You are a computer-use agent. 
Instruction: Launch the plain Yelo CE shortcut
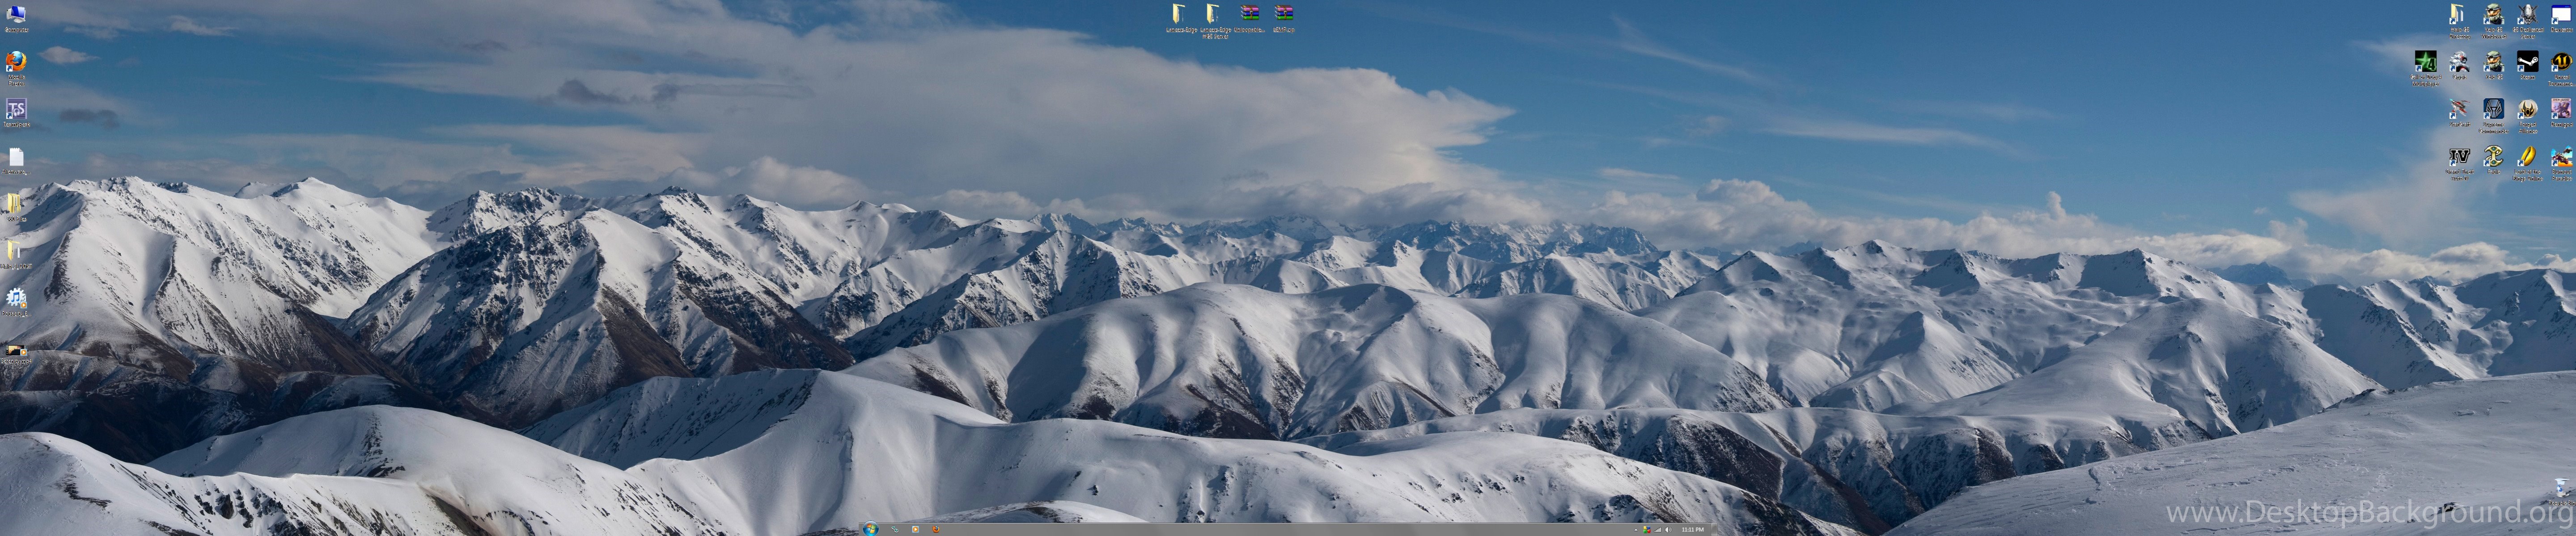coord(2494,65)
